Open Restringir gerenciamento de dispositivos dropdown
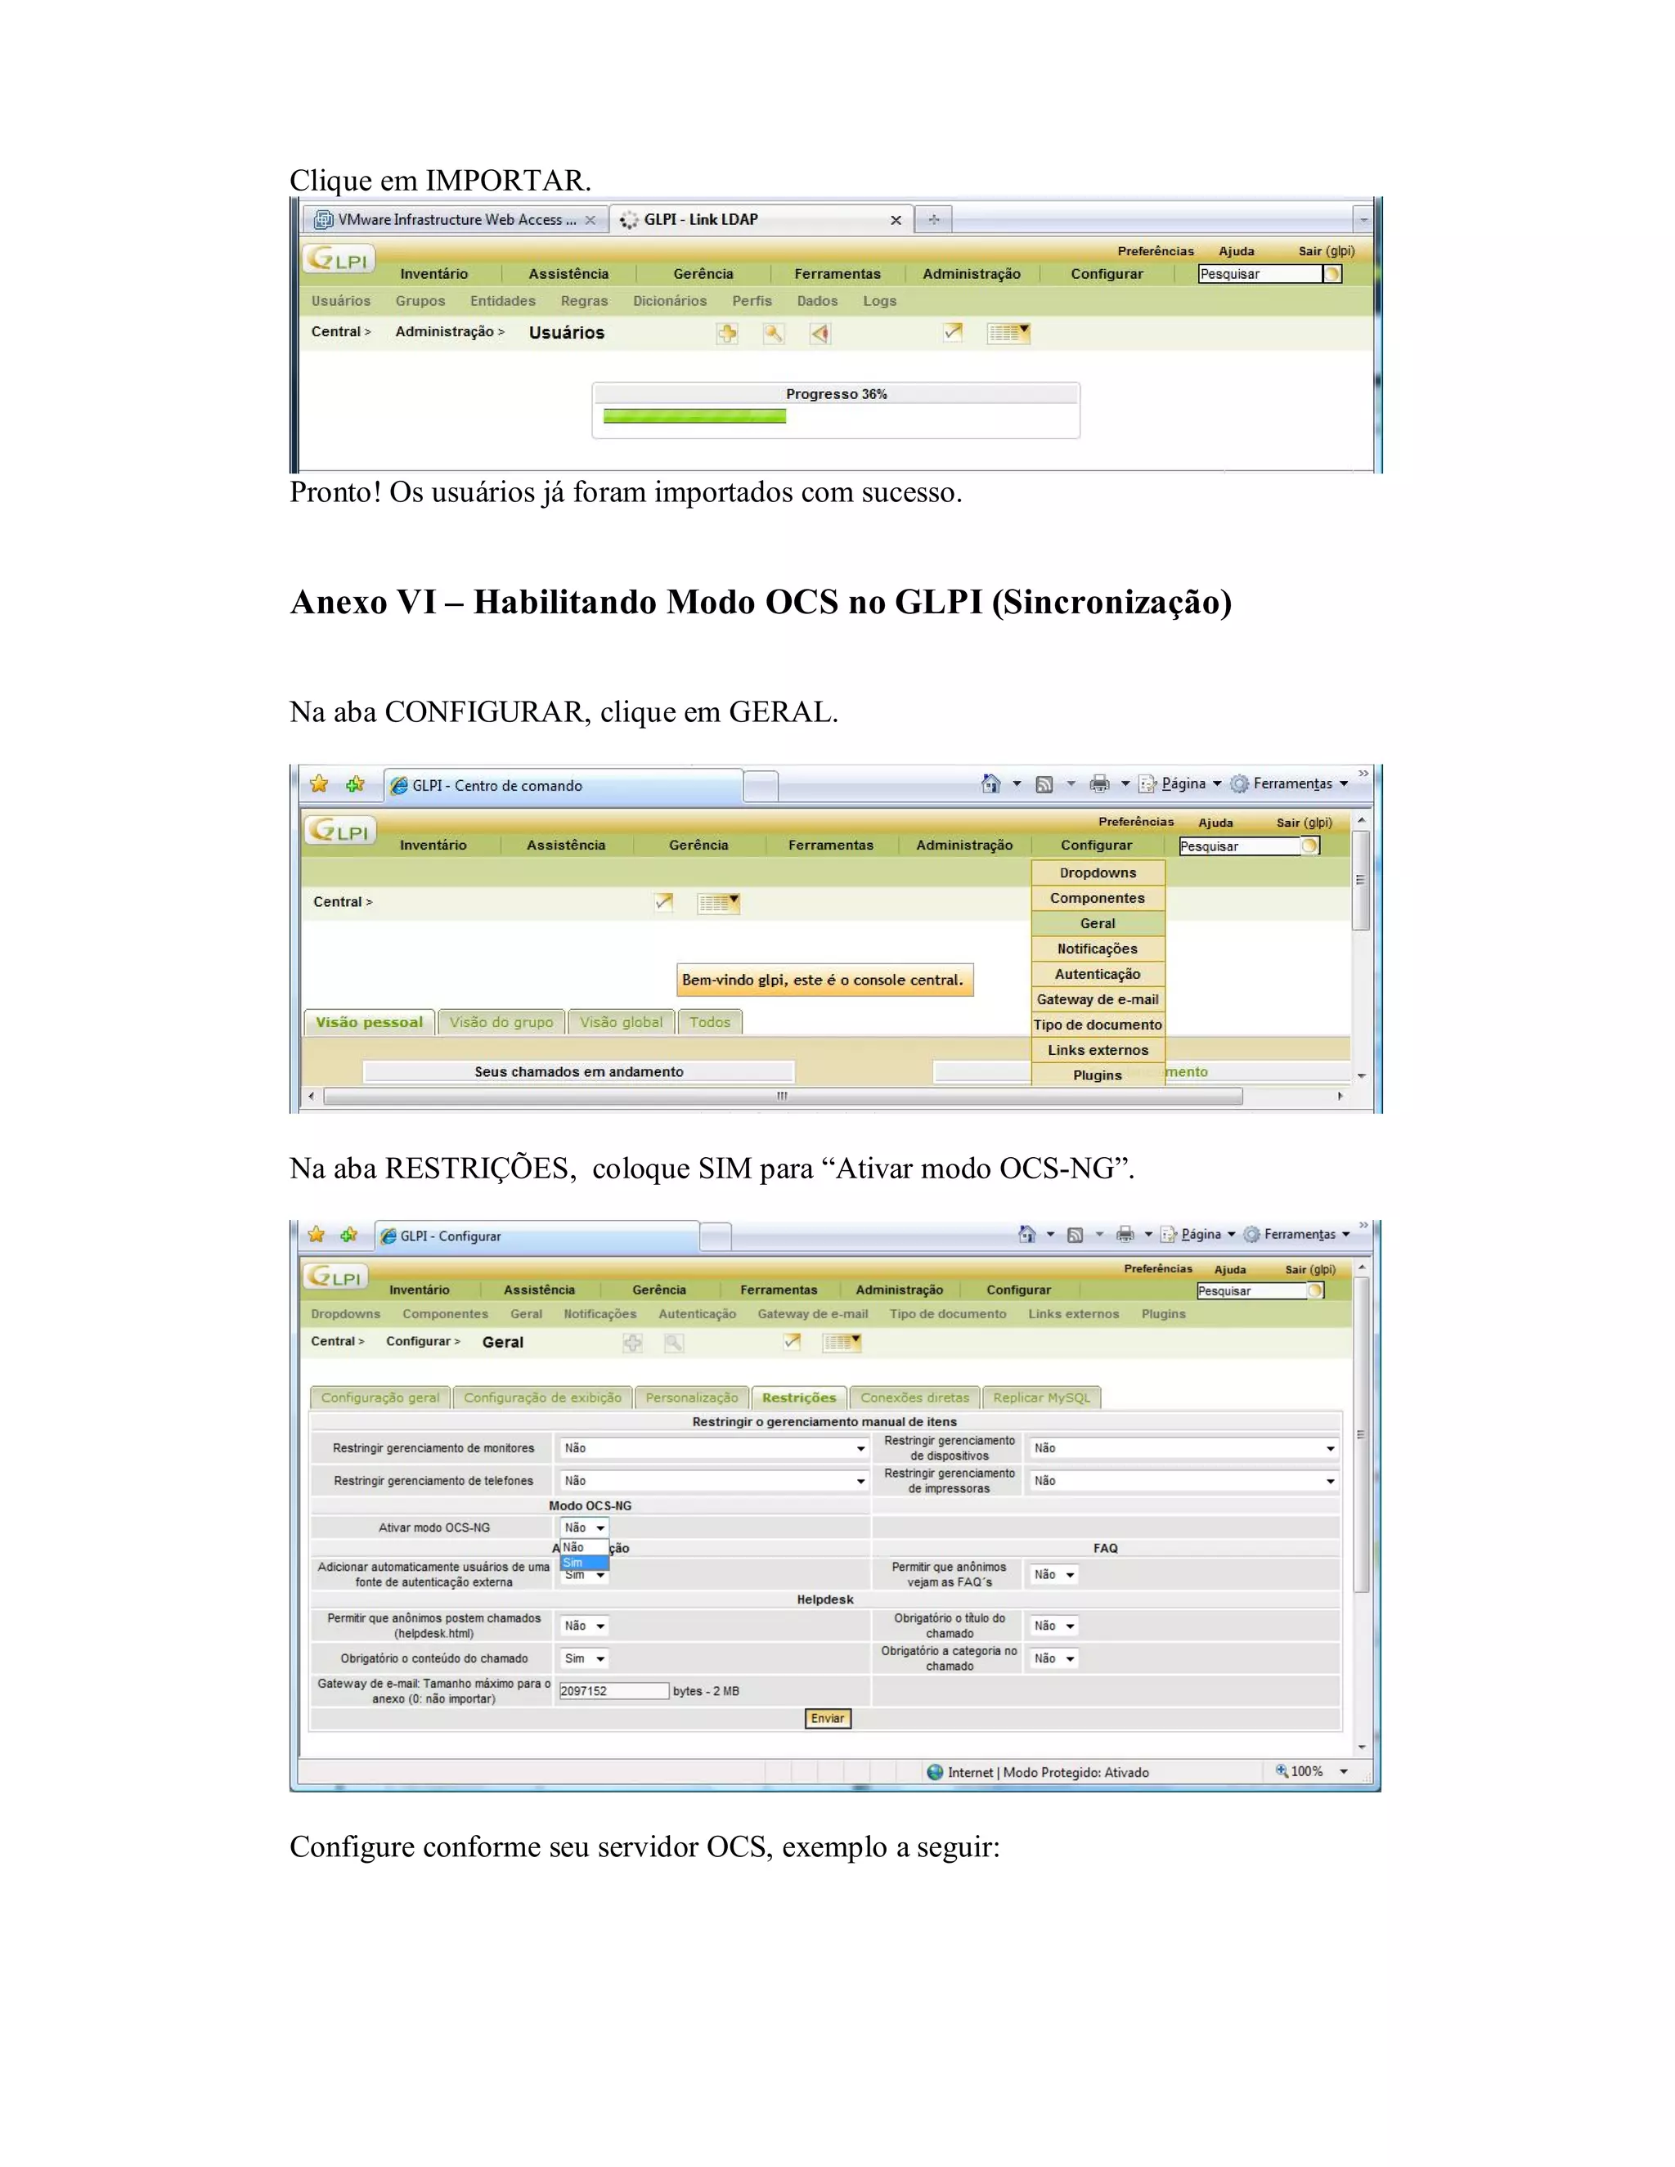 (x=1183, y=1449)
